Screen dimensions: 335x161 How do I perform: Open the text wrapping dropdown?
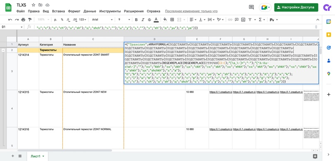[x=211, y=20]
